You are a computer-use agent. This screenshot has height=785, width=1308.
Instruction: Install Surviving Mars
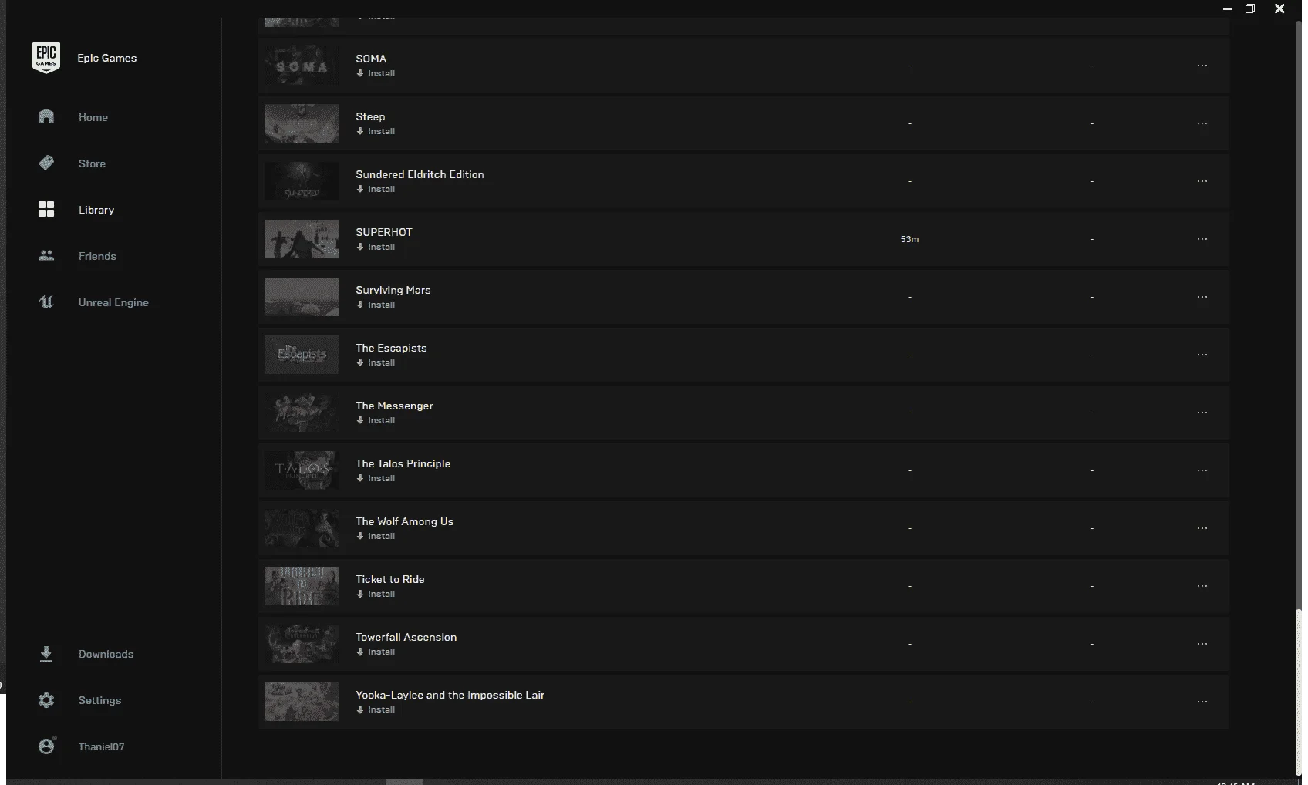[376, 305]
